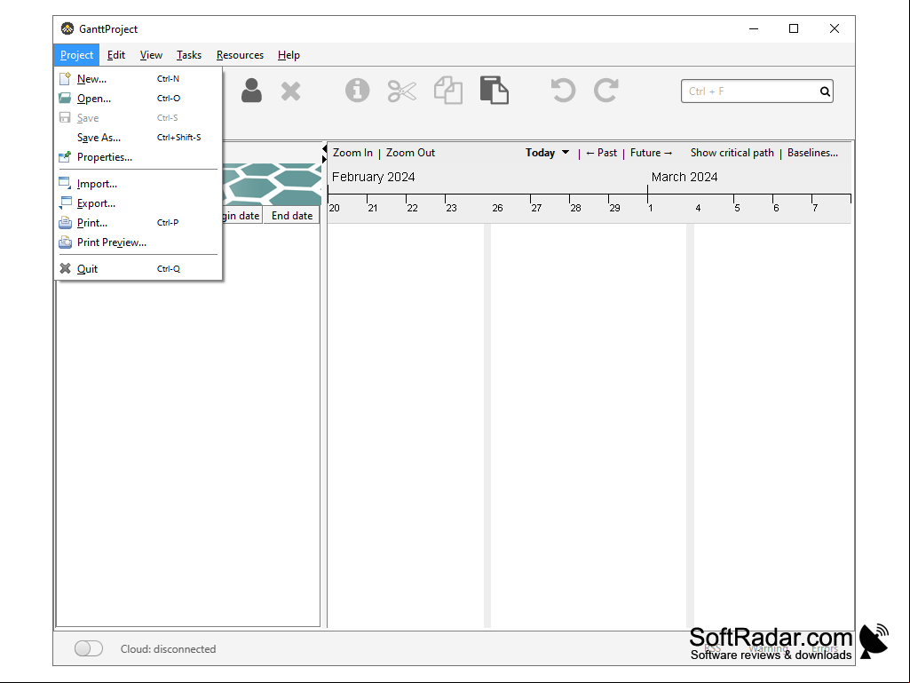Click the partially hidden Begin date header
Image resolution: width=910 pixels, height=683 pixels.
241,216
